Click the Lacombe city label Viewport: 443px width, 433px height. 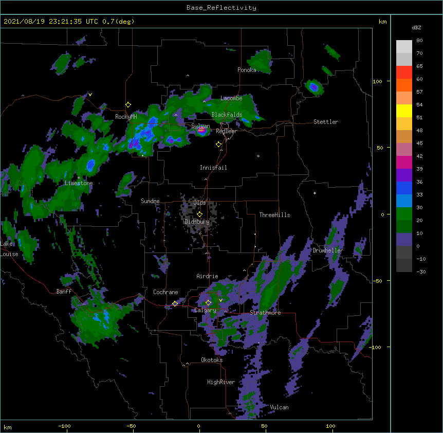tap(231, 98)
